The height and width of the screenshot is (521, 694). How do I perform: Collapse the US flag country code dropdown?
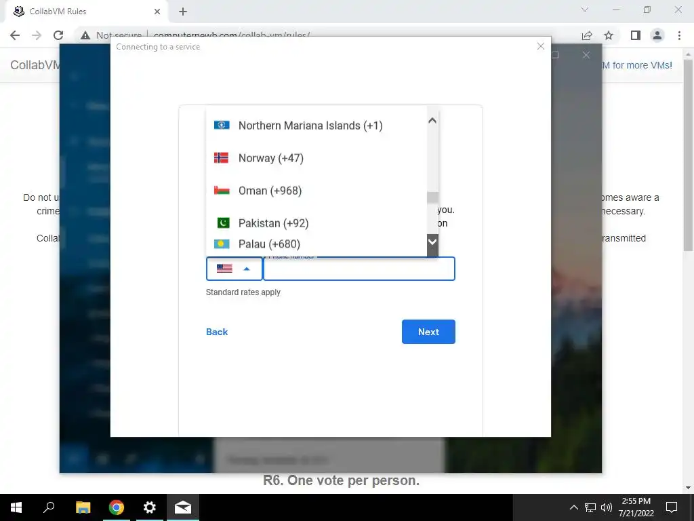(x=234, y=269)
